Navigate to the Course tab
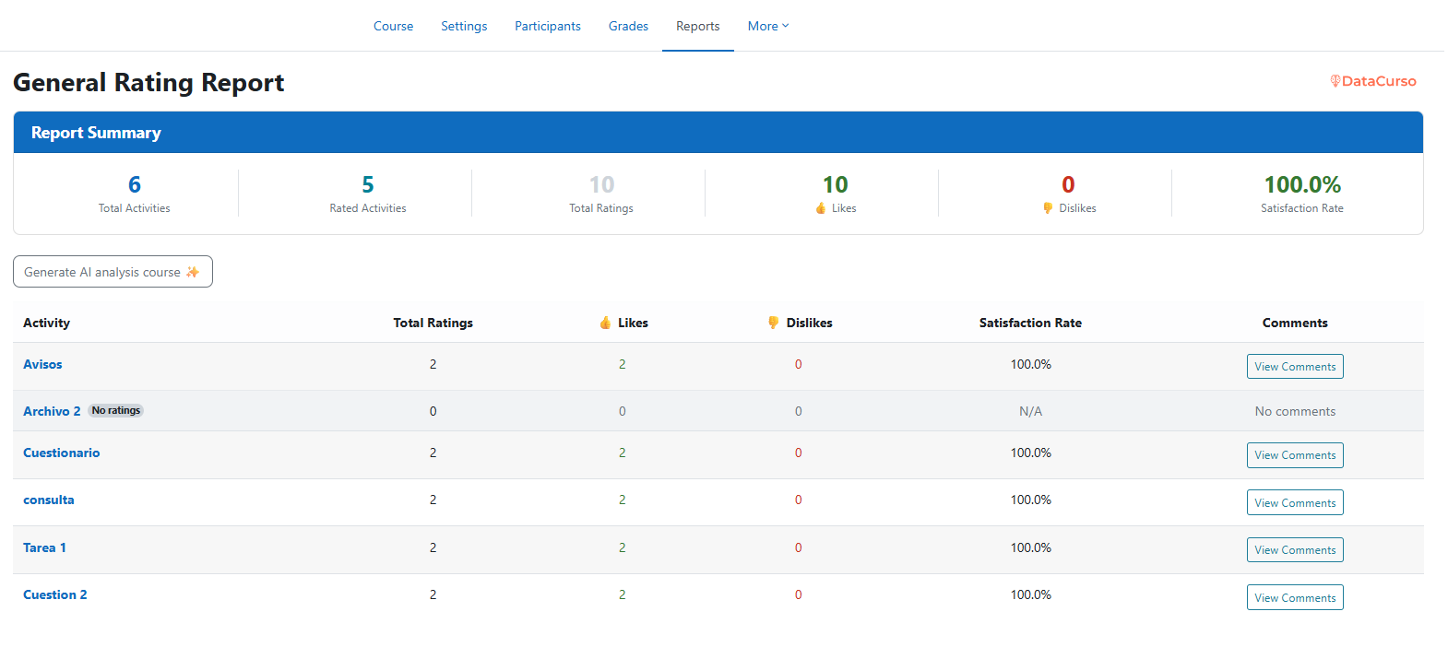The height and width of the screenshot is (647, 1448). 393,26
